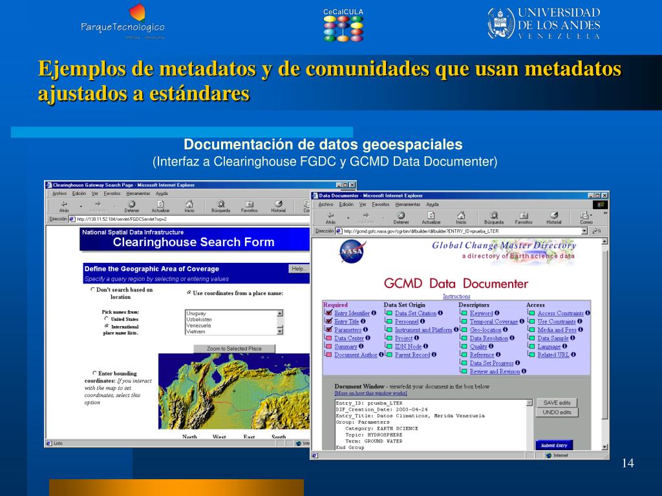The image size is (662, 496).
Task: Click info icon beside Keyword
Action: pyautogui.click(x=497, y=313)
